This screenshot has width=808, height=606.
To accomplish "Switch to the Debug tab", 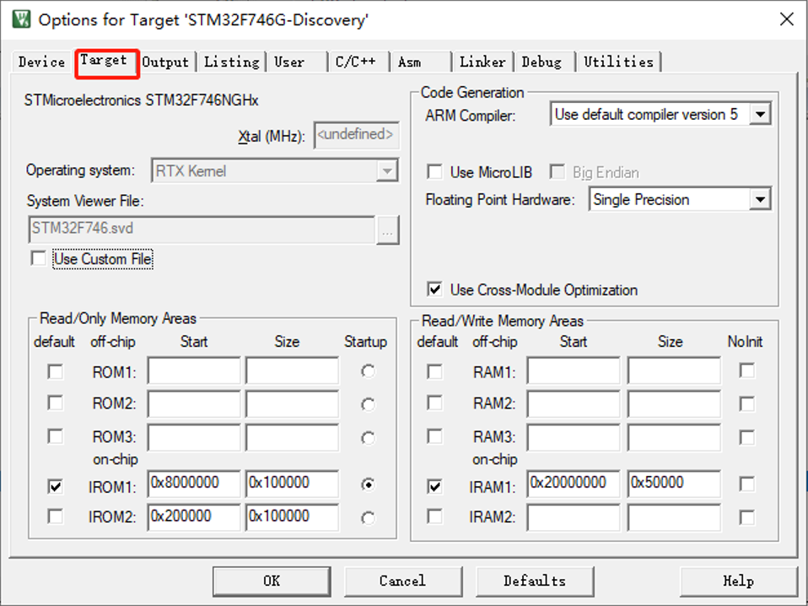I will click(x=541, y=62).
